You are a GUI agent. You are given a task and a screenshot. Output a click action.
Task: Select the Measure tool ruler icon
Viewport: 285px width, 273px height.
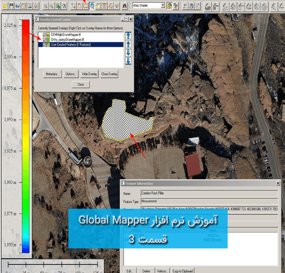pos(86,6)
